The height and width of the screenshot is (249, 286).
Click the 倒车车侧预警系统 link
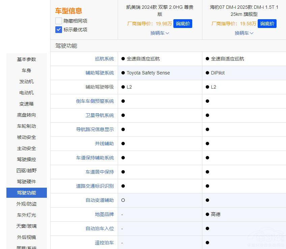click(95, 101)
